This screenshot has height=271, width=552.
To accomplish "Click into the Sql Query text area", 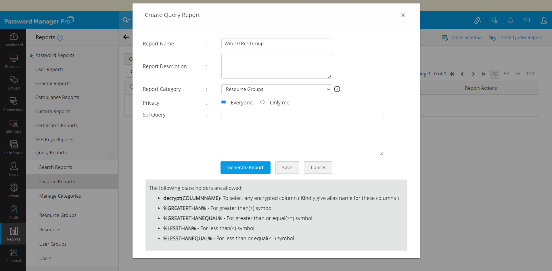I will [302, 134].
